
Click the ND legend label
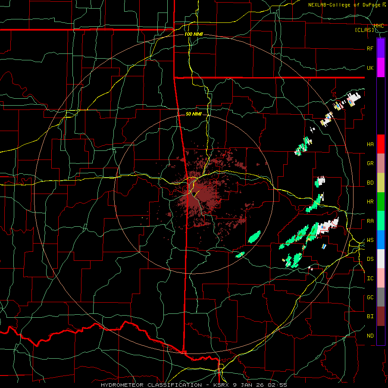370,336
